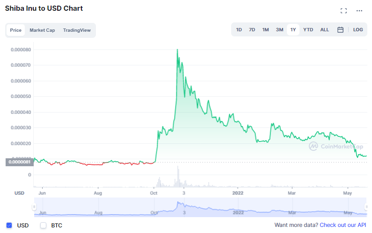
Task: Select the 1Y time range
Action: (293, 29)
